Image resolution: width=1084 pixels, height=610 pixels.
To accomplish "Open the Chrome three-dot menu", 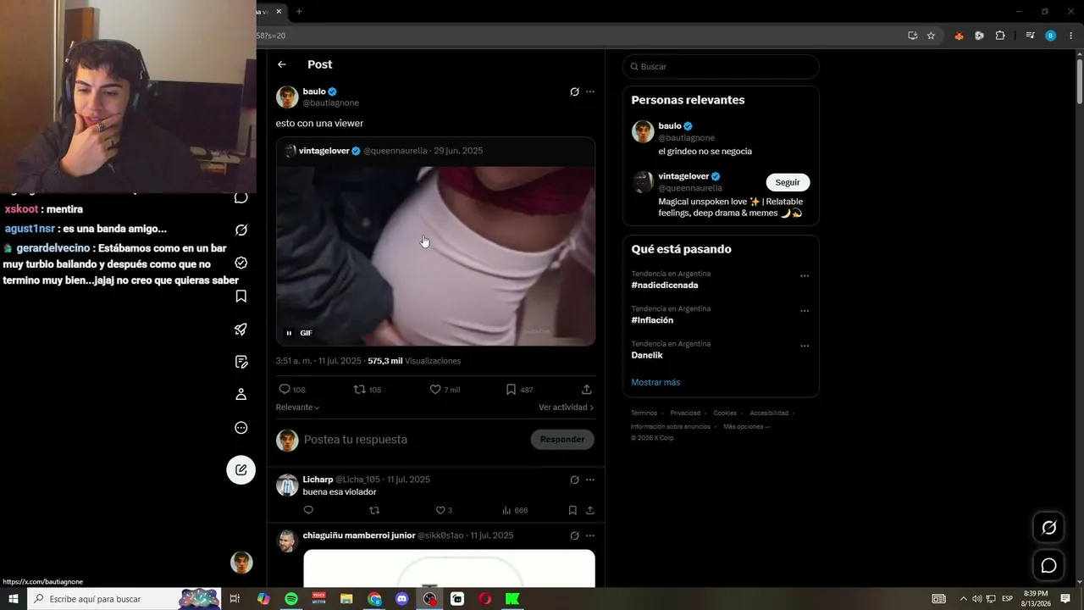I will 1071,36.
